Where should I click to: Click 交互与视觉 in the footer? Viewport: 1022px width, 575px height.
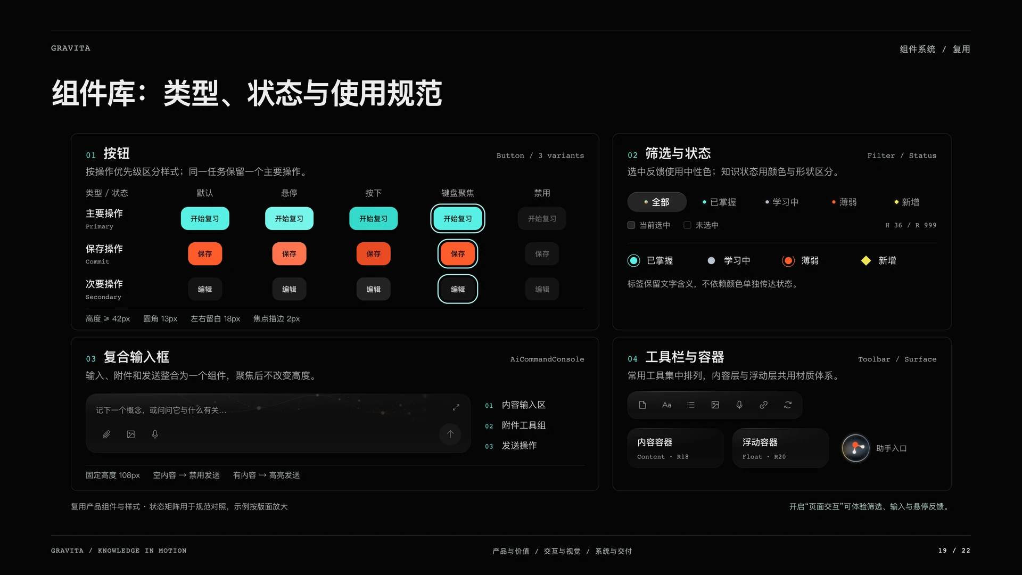coord(562,551)
